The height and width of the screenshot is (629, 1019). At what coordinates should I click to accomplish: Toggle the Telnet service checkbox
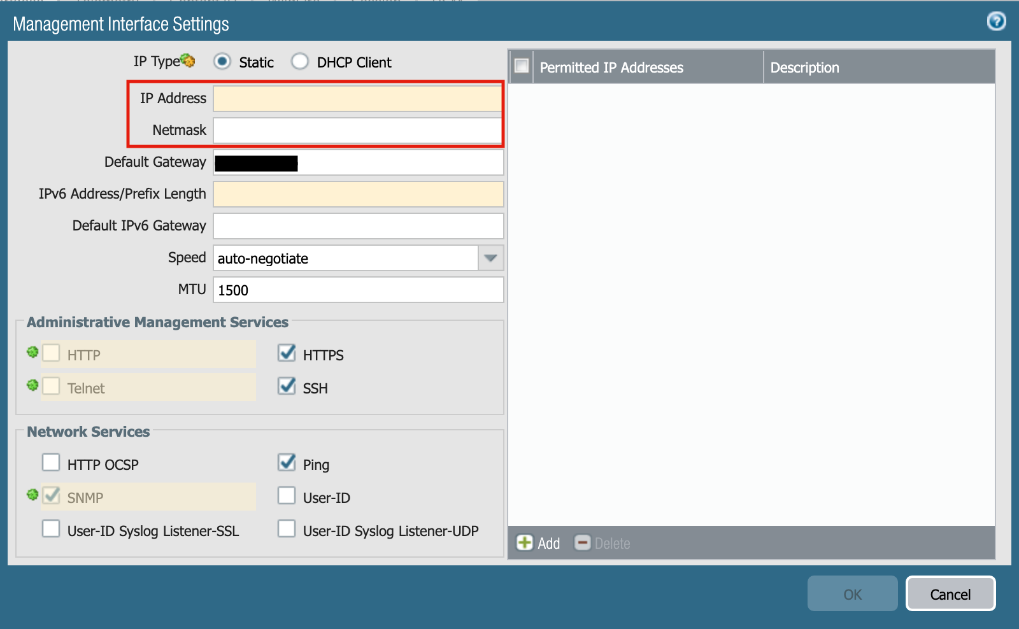pyautogui.click(x=51, y=386)
